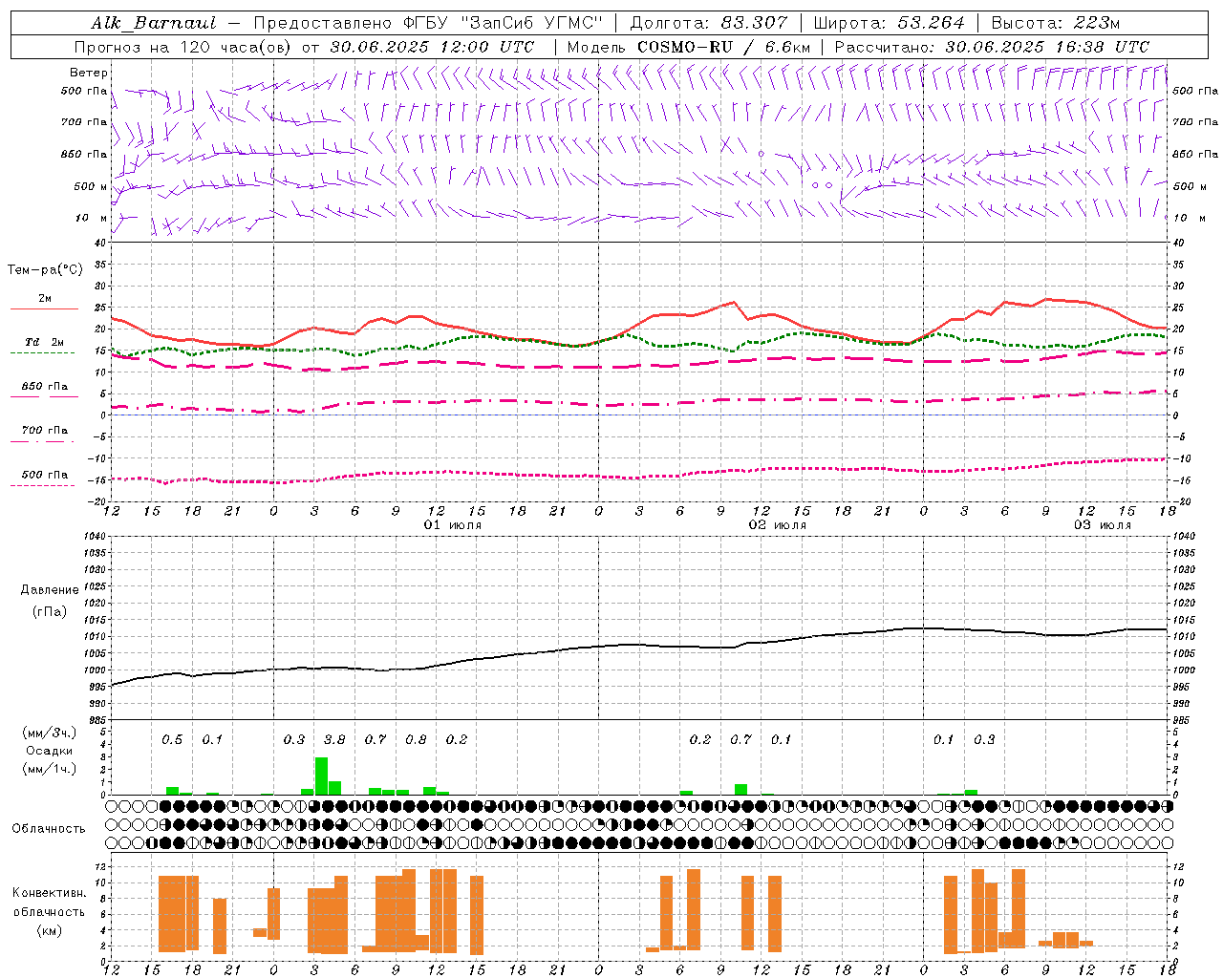Click the Давление chart label
The width and height of the screenshot is (1223, 978).
point(50,590)
